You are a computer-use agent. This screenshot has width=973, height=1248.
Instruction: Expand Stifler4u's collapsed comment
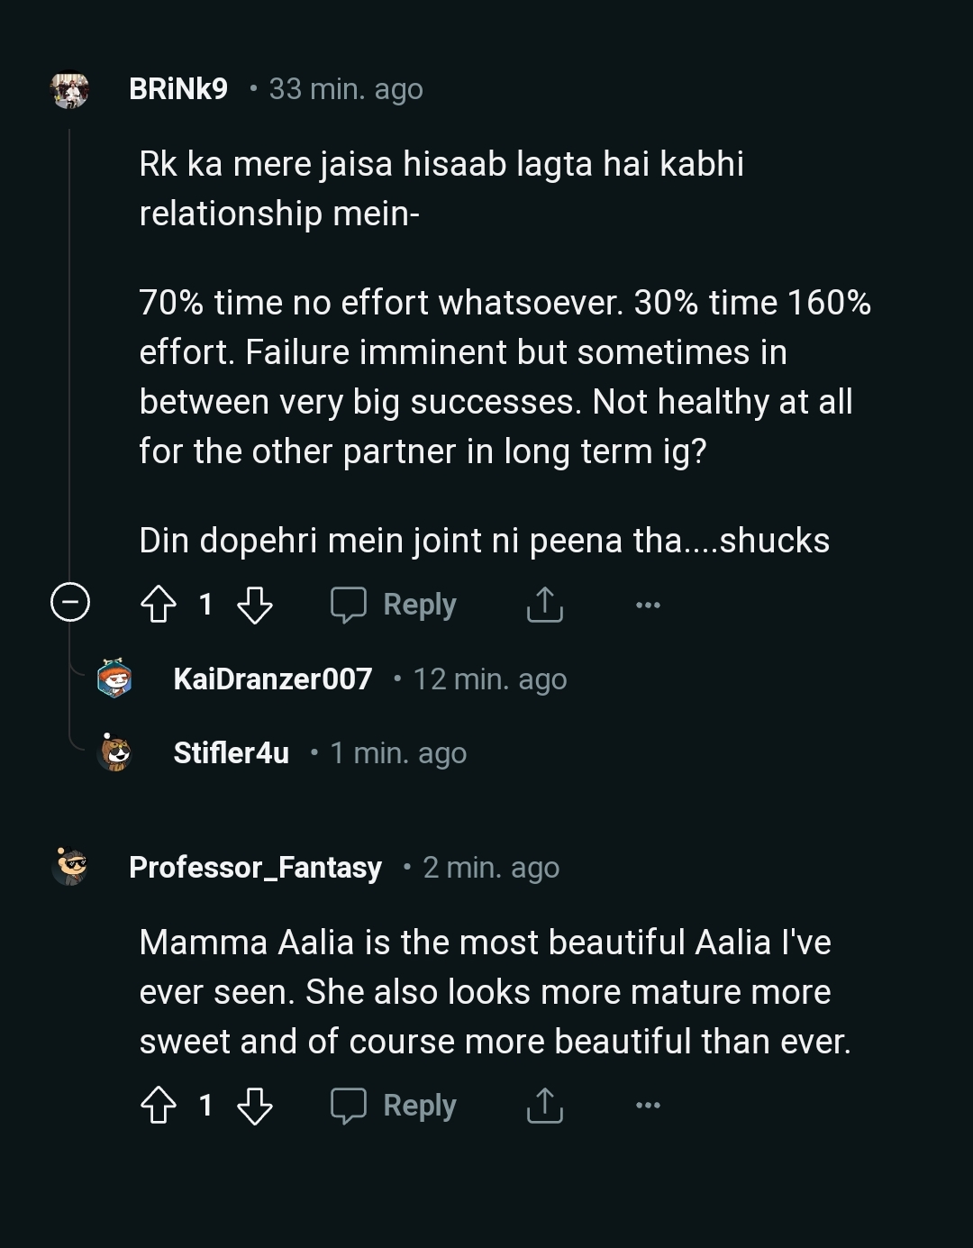click(x=231, y=753)
